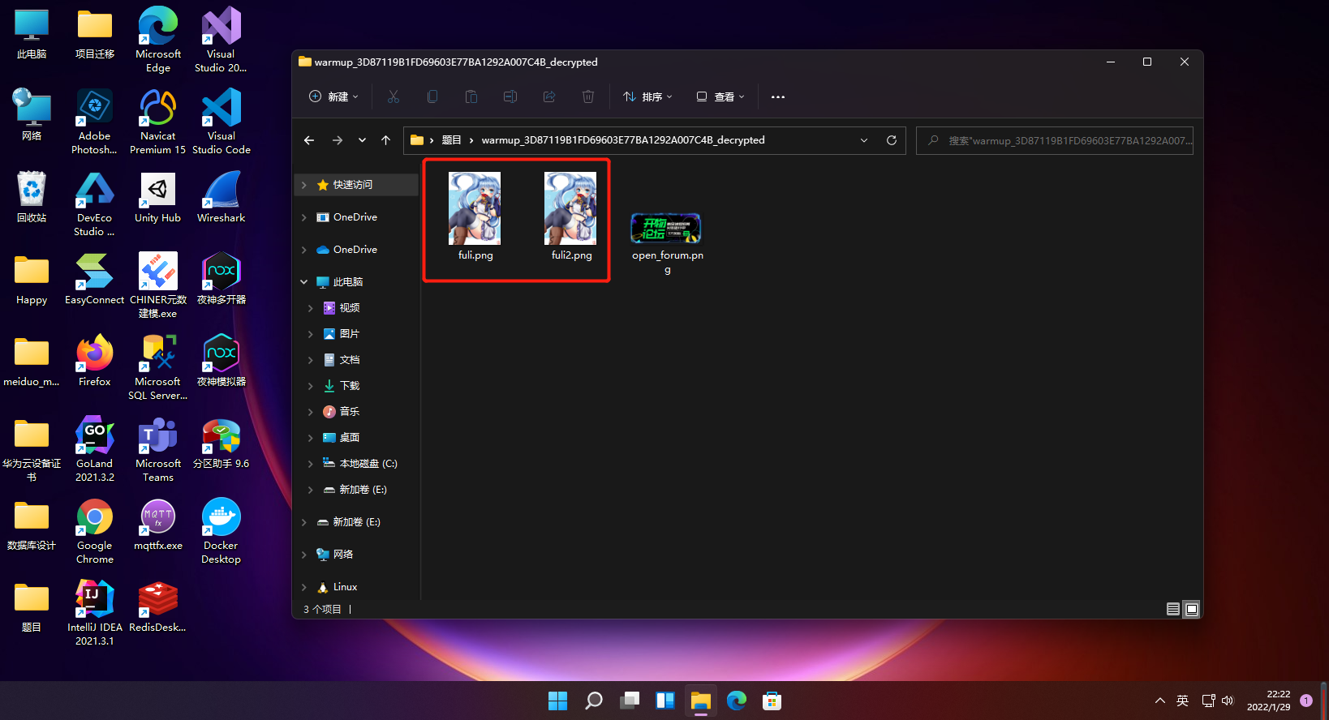Switch to large thumbnails view icon
This screenshot has height=720, width=1329.
coord(1191,609)
